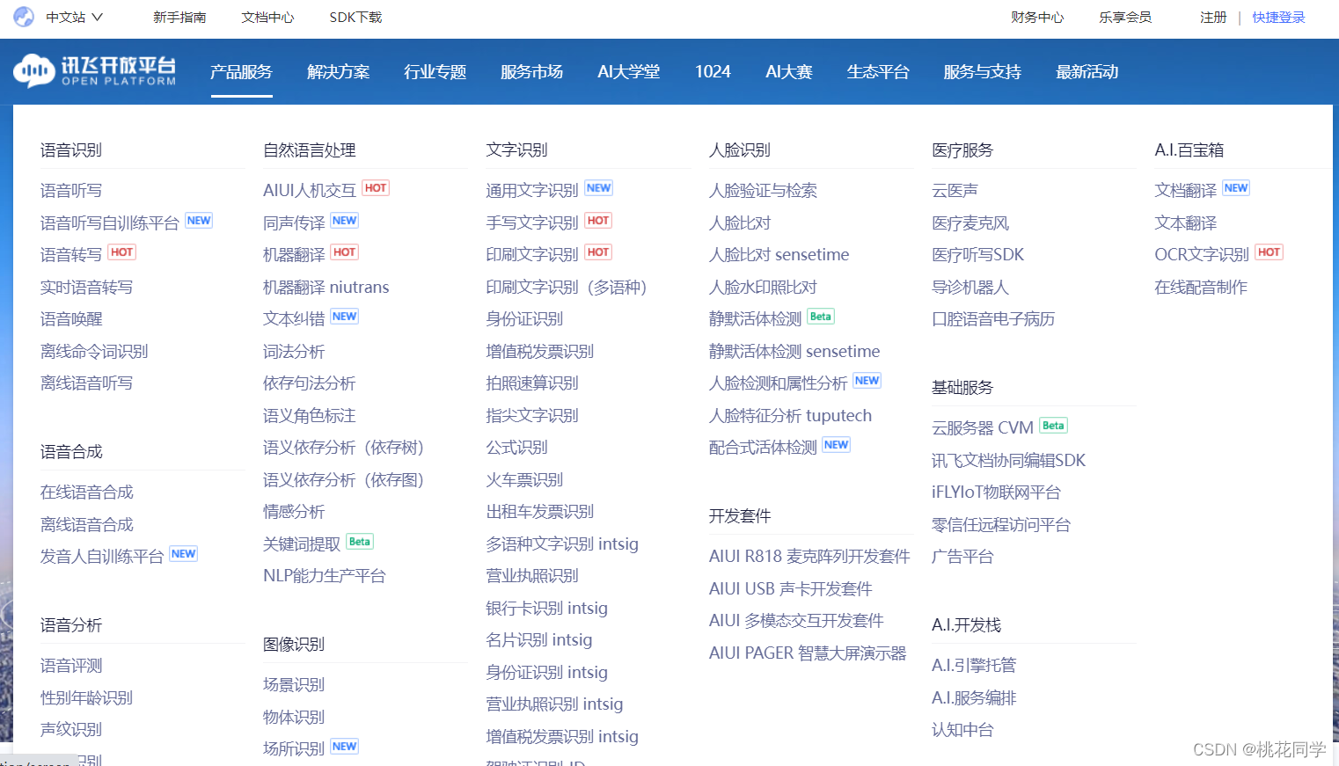Open 导诊机器人 product link
The width and height of the screenshot is (1339, 766).
point(970,288)
